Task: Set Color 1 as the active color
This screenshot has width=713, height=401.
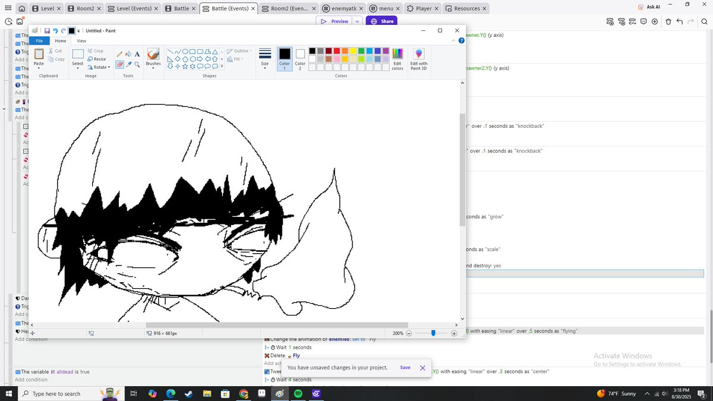Action: (x=285, y=59)
